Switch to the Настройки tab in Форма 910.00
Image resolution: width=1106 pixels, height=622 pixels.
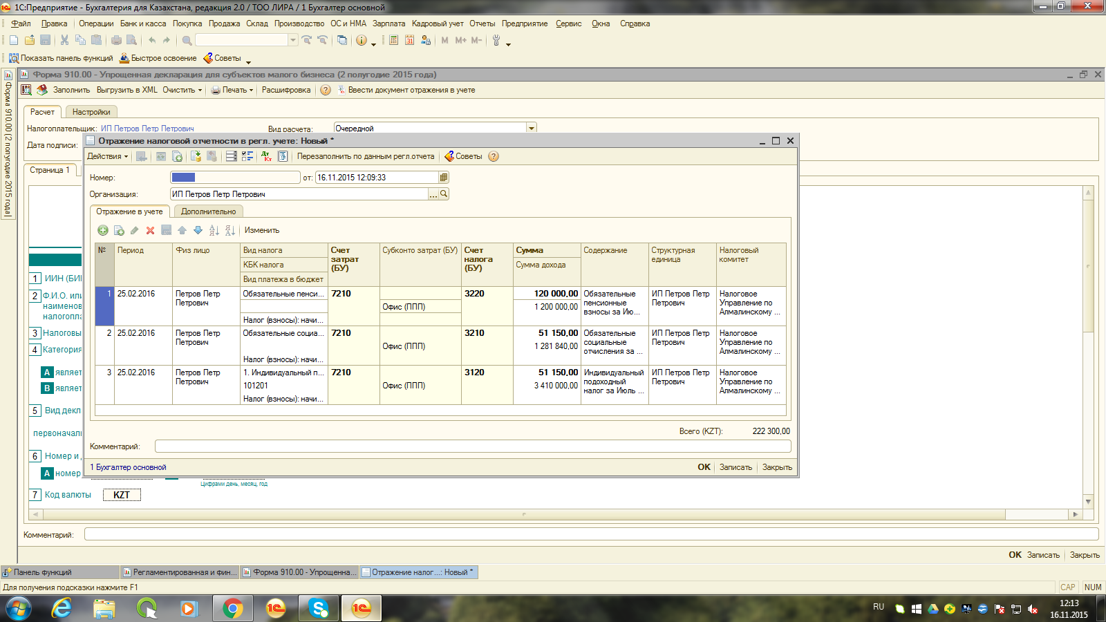[x=91, y=112]
